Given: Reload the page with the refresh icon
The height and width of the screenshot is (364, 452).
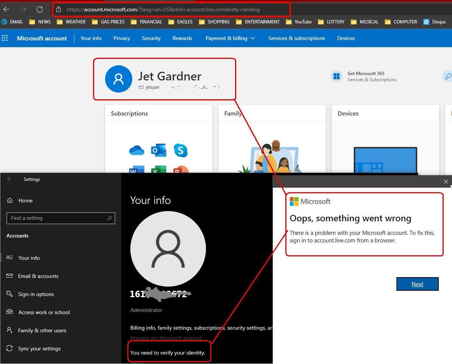Looking at the screenshot, I should tap(39, 9).
